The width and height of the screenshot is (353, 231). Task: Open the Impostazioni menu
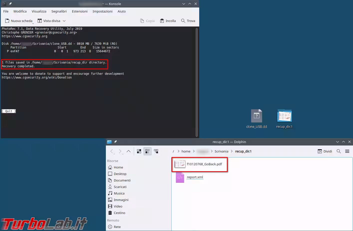(102, 11)
